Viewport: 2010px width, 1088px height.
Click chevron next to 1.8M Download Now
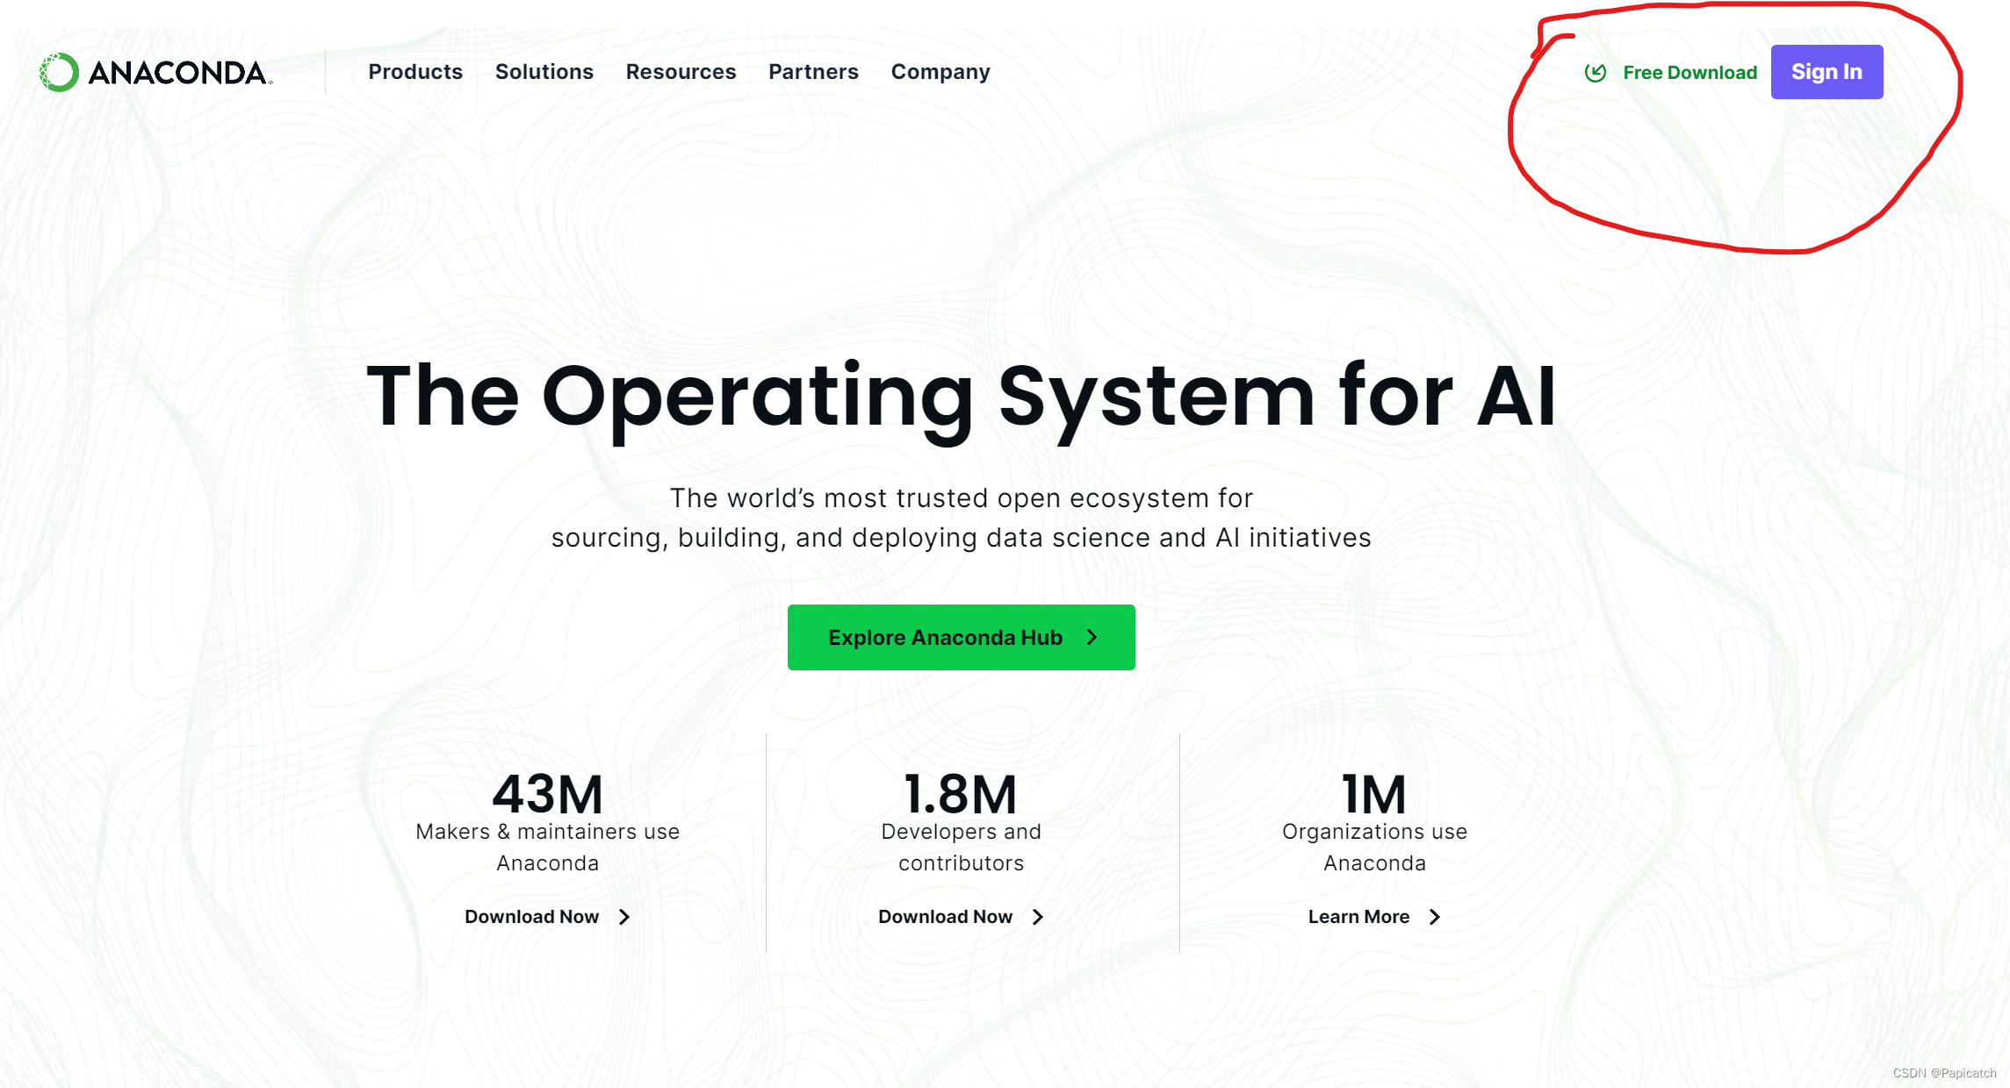(x=1038, y=917)
